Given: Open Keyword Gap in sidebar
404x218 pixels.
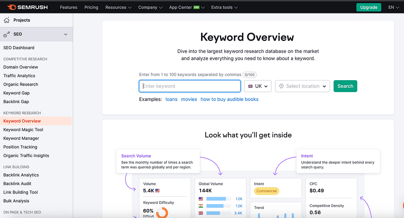Looking at the screenshot, I should click(17, 93).
